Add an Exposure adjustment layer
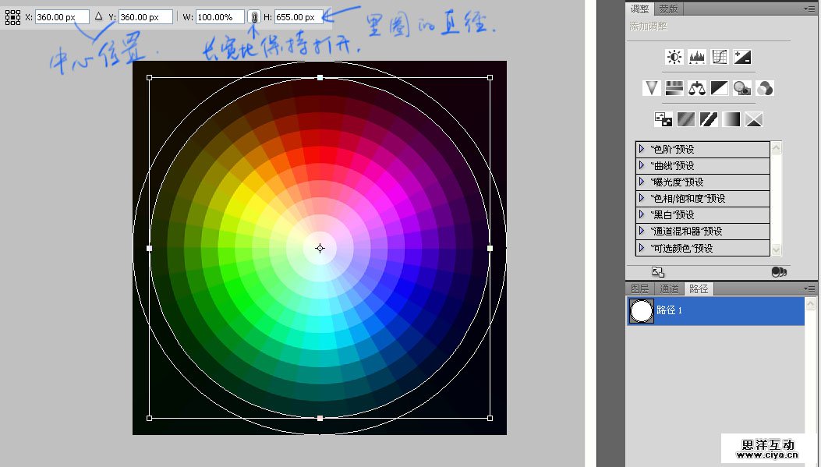Image resolution: width=821 pixels, height=467 pixels. click(x=742, y=57)
